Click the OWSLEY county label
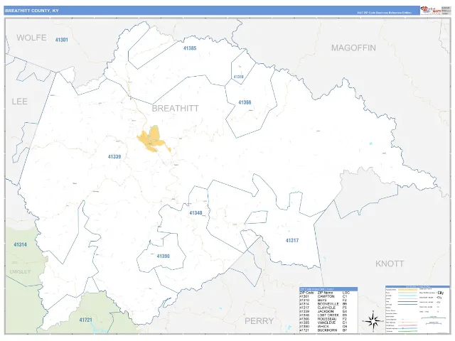455x341 pixels. (20, 271)
